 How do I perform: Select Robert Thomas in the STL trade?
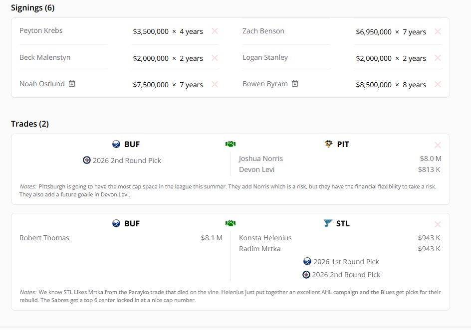tap(44, 238)
